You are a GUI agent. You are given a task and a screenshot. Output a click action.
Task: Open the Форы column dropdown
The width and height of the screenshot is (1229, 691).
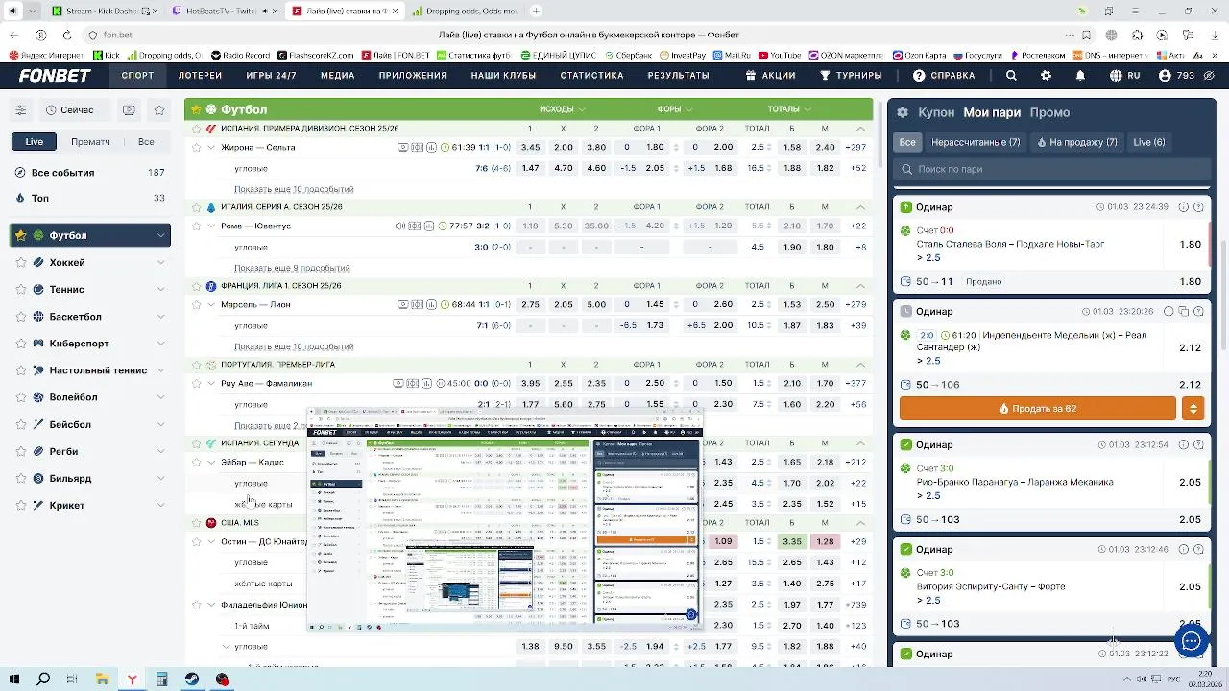[675, 109]
